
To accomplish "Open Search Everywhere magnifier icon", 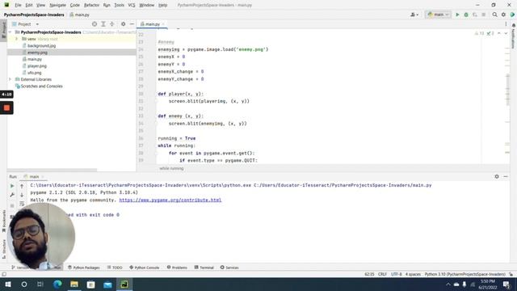I will click(x=494, y=15).
